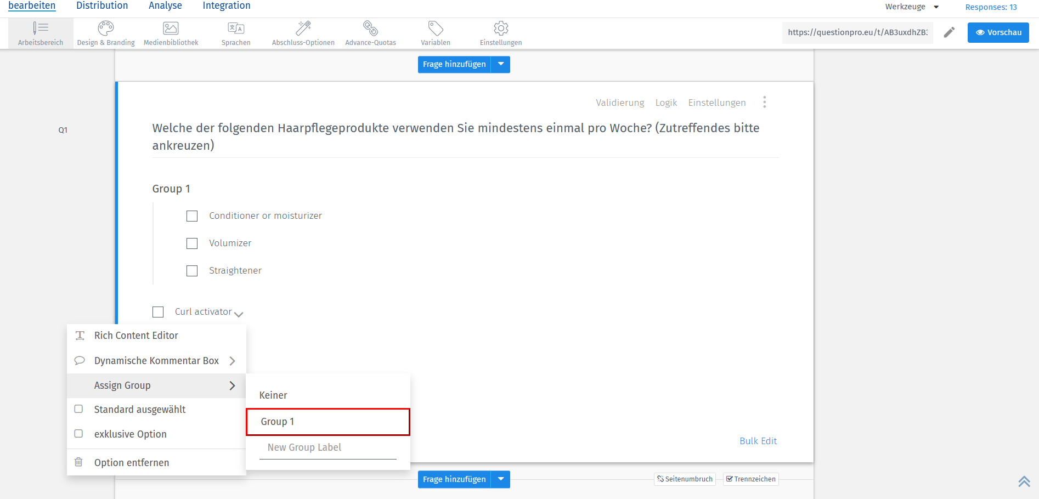Open the Abschluss-Optionen tool
This screenshot has width=1039, height=499.
[x=303, y=32]
